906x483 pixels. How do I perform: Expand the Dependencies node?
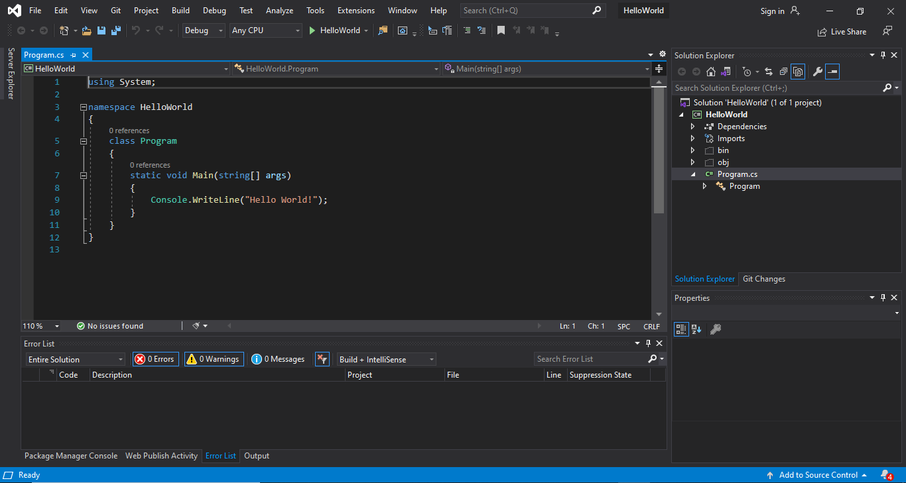pos(692,127)
